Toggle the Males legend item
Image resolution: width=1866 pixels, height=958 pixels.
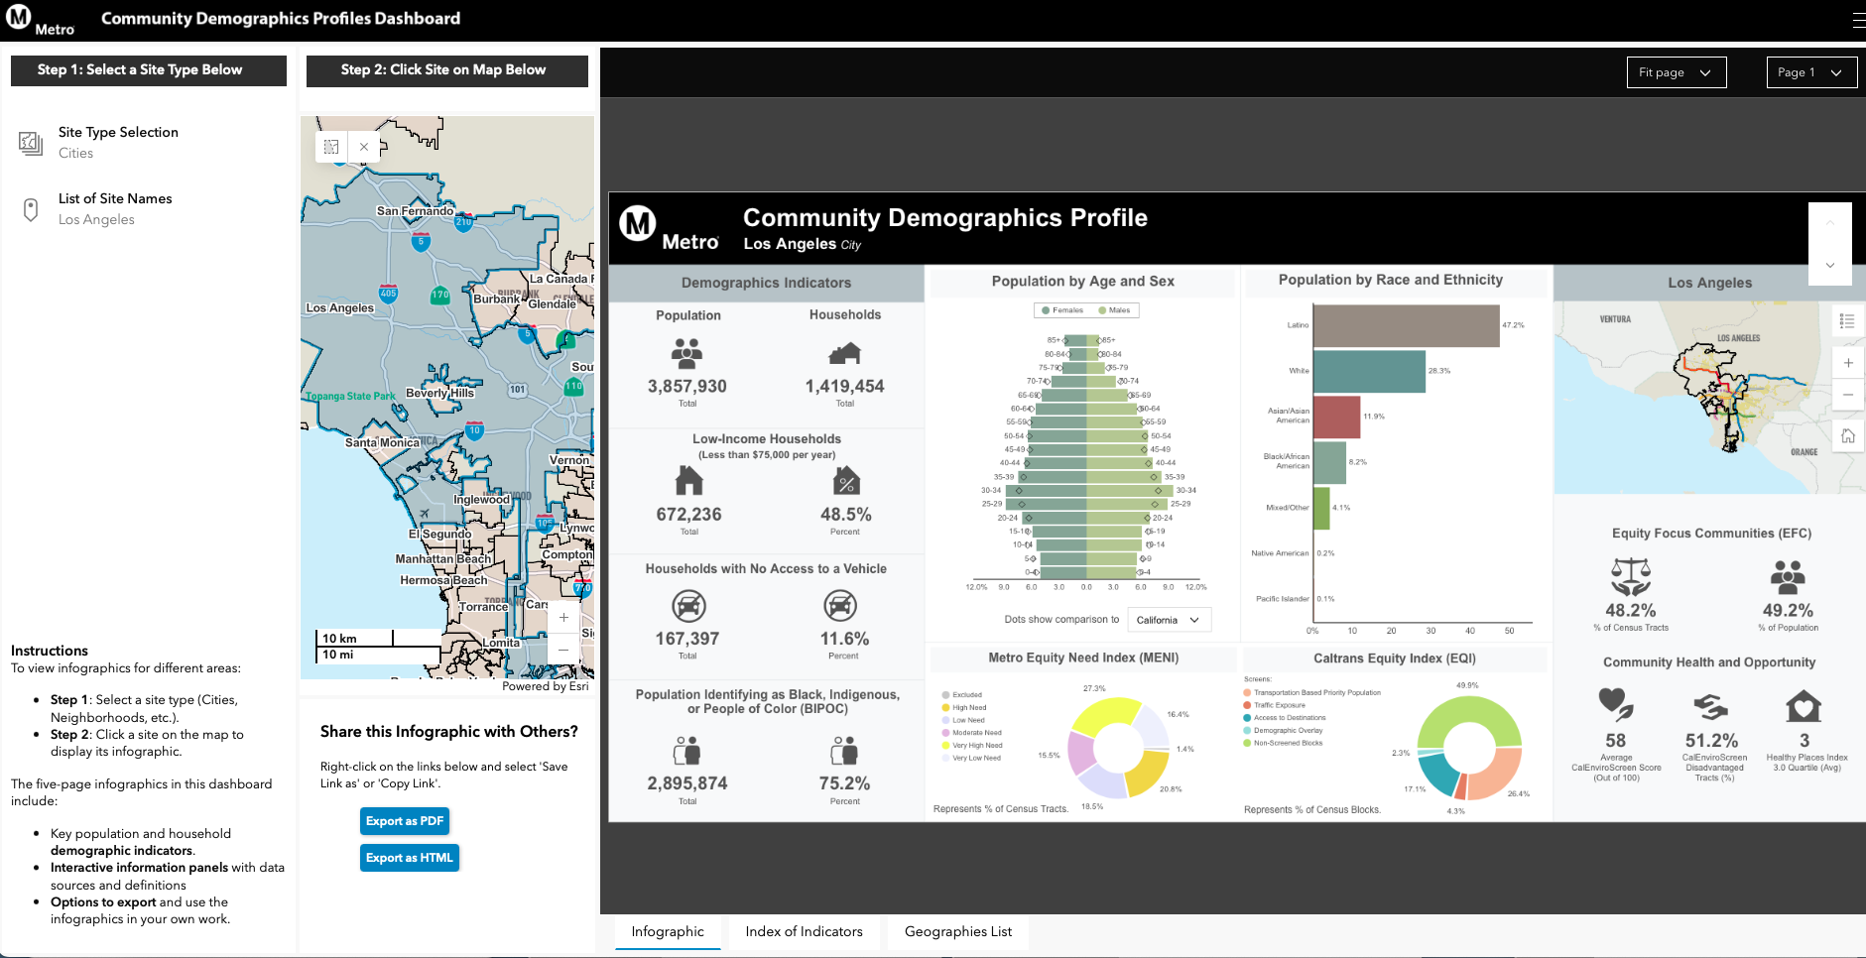click(x=1114, y=310)
